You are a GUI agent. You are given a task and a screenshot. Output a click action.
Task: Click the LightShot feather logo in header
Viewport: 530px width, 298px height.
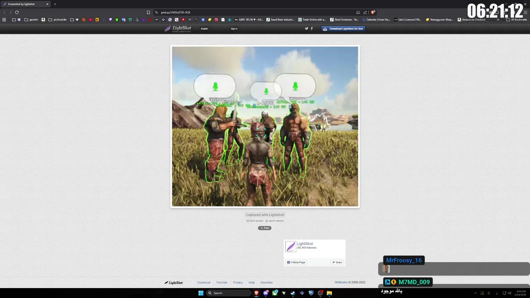[x=178, y=29]
